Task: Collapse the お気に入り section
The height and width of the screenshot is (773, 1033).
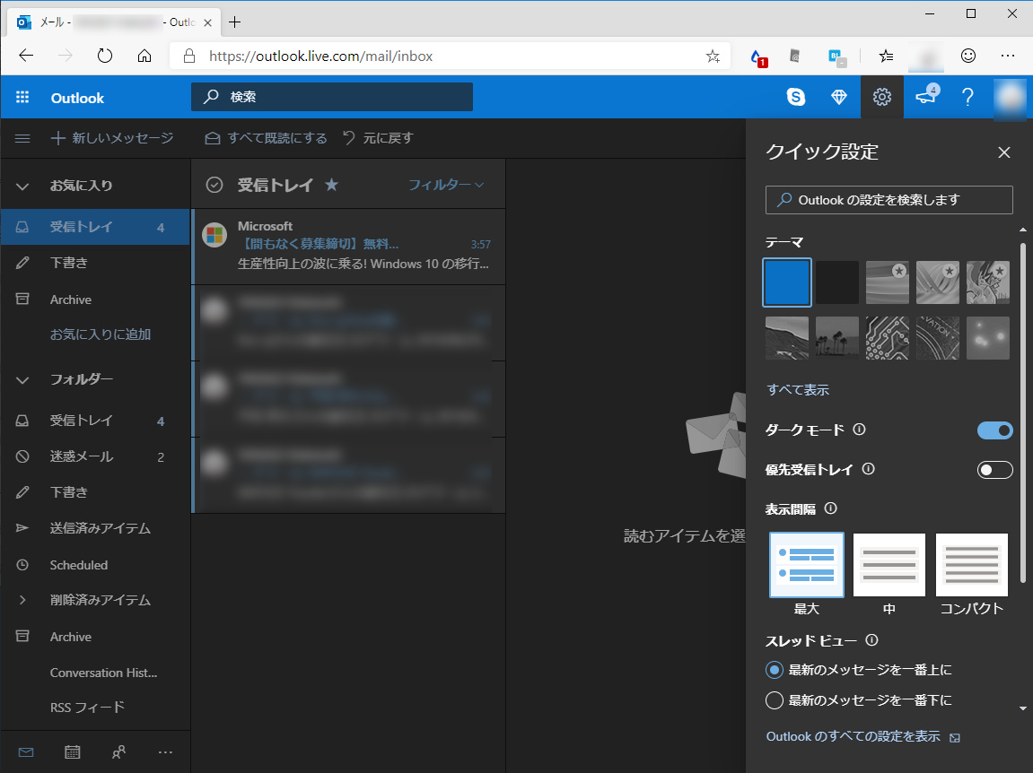Action: [x=22, y=185]
